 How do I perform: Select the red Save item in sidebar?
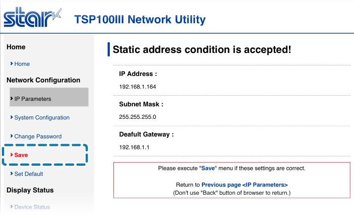point(21,155)
